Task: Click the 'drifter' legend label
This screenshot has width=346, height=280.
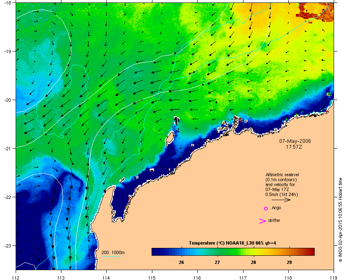Action: (274, 220)
